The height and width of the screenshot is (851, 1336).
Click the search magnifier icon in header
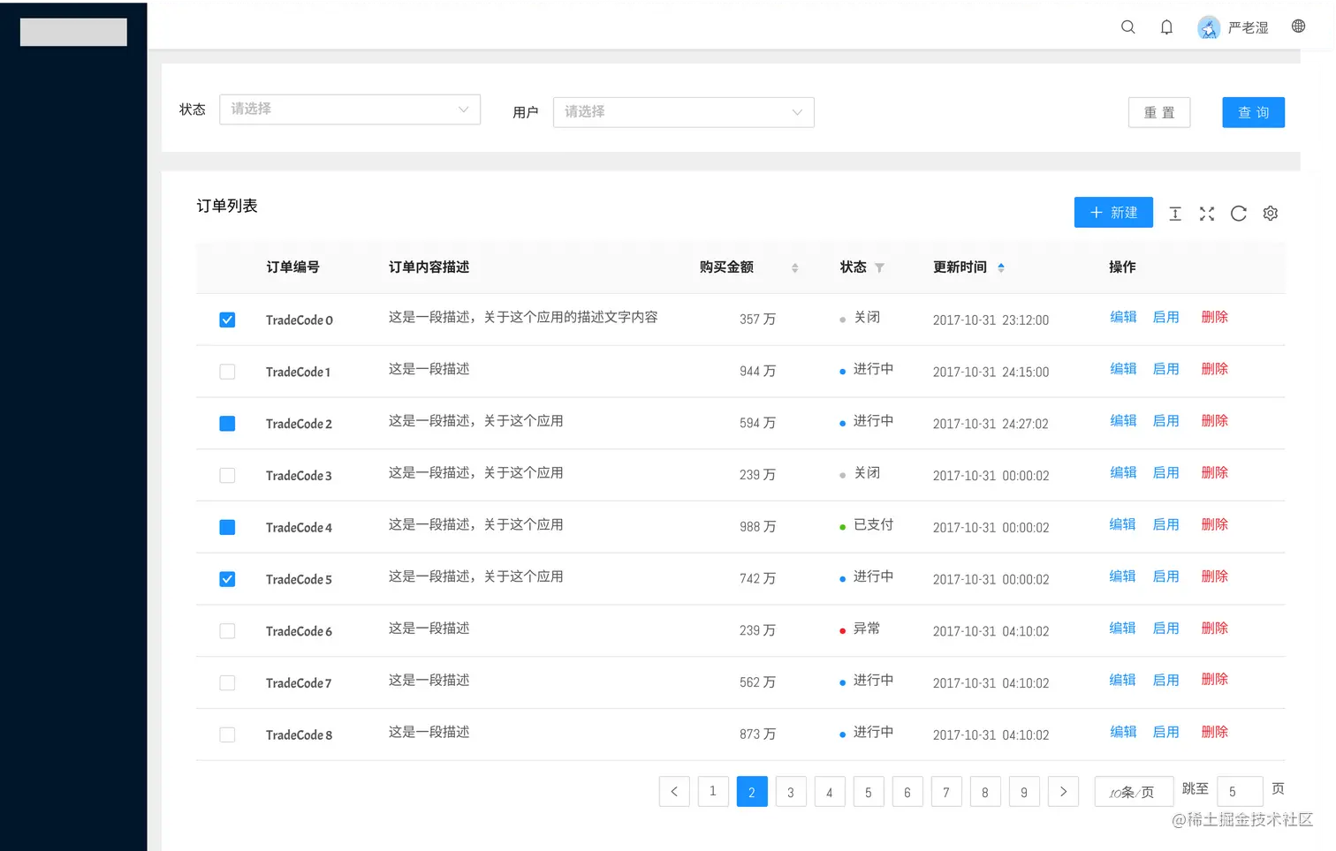[x=1128, y=27]
